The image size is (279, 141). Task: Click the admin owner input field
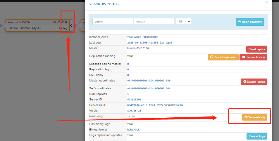tap(113, 21)
